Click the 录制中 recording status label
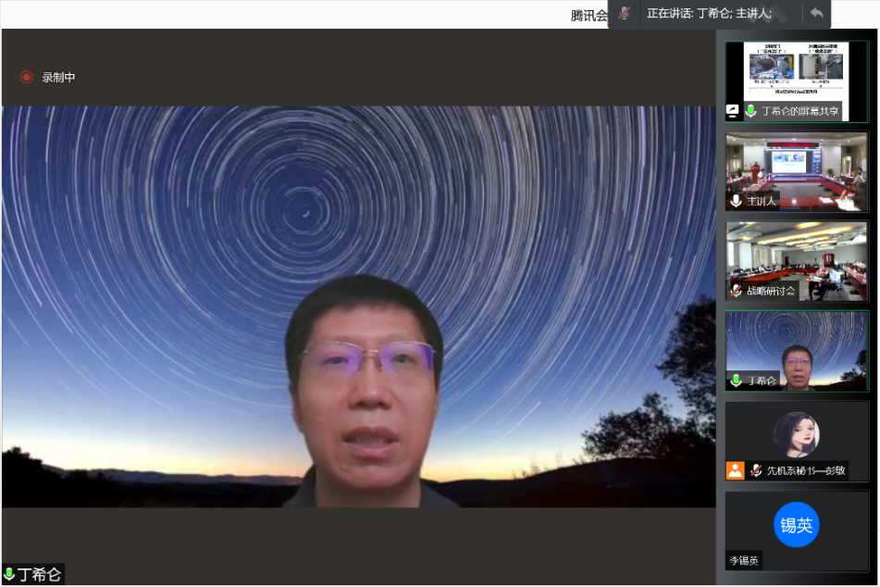This screenshot has height=587, width=880. coord(58,78)
